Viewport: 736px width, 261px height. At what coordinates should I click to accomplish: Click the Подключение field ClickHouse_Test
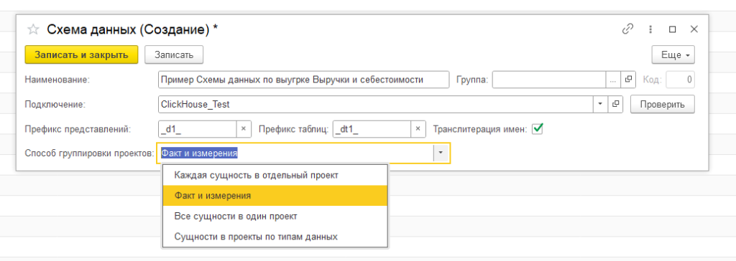(x=376, y=104)
